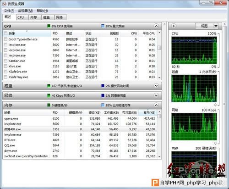Click the Resource Monitor title bar icon
Viewport: 229px width, 189px height.
[x=5, y=4]
